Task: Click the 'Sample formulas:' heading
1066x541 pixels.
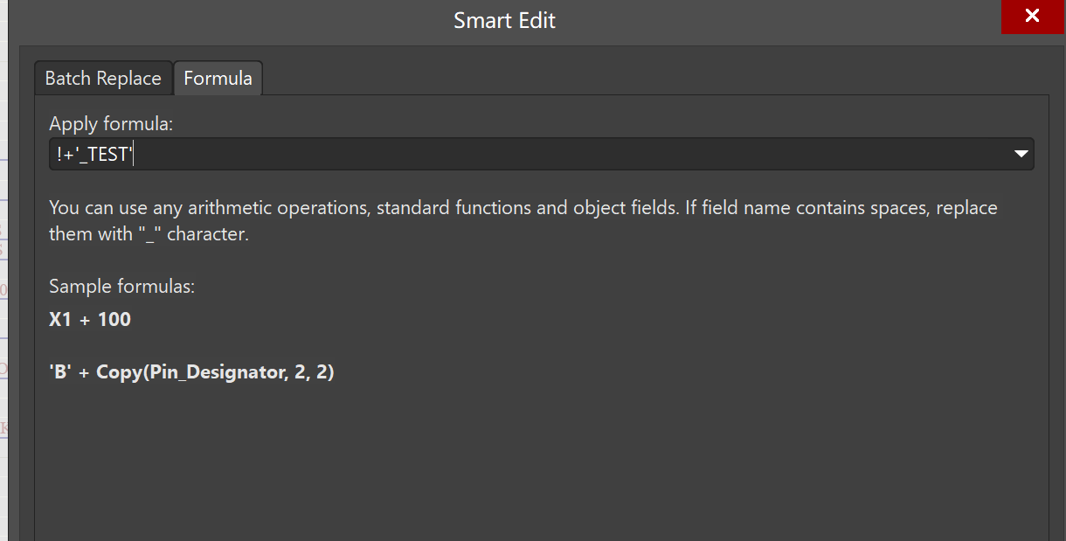Action: coord(121,287)
